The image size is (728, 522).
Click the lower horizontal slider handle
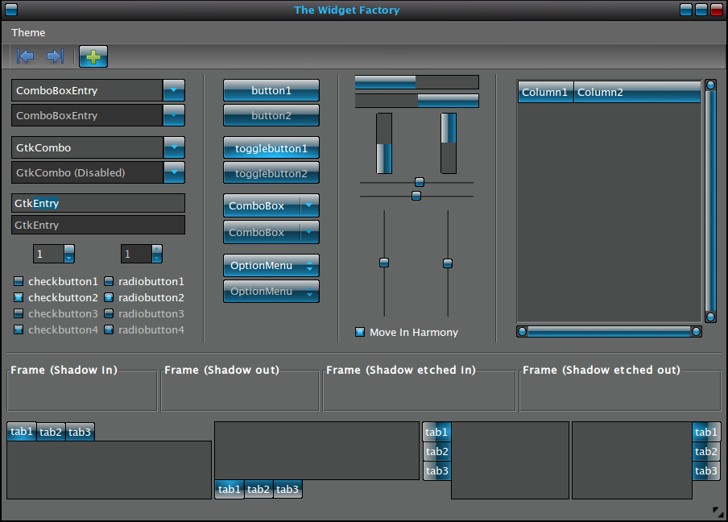[416, 196]
